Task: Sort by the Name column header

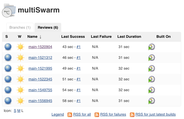Action: (x=32, y=37)
